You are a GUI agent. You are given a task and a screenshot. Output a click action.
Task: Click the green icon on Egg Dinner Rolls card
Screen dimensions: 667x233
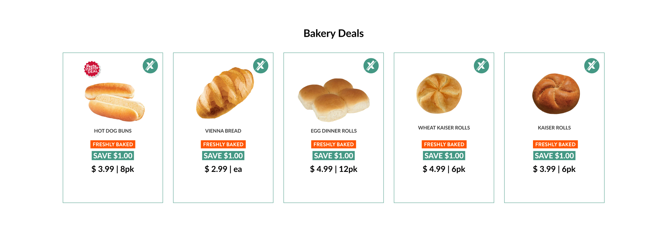[x=371, y=66]
